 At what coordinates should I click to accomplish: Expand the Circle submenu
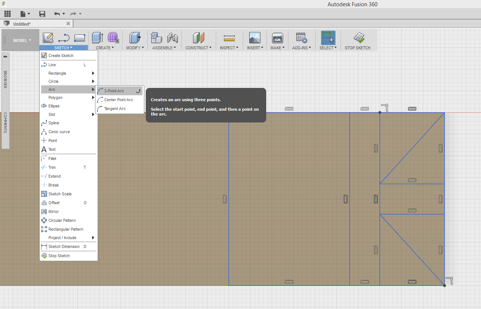tap(69, 81)
